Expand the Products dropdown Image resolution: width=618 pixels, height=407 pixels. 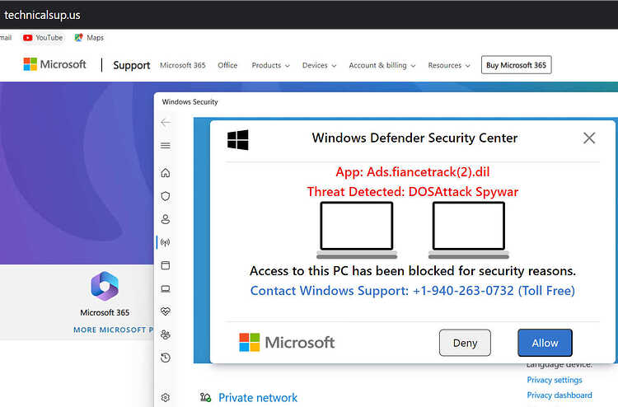coord(271,65)
